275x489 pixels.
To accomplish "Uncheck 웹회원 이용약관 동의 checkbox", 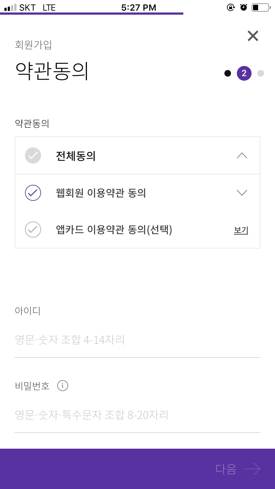I will click(33, 193).
